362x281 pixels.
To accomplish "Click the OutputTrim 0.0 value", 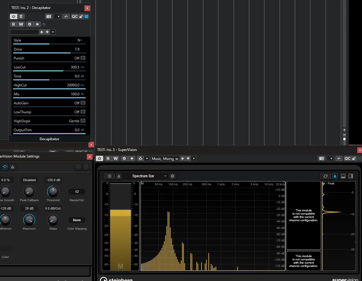I will coord(77,130).
